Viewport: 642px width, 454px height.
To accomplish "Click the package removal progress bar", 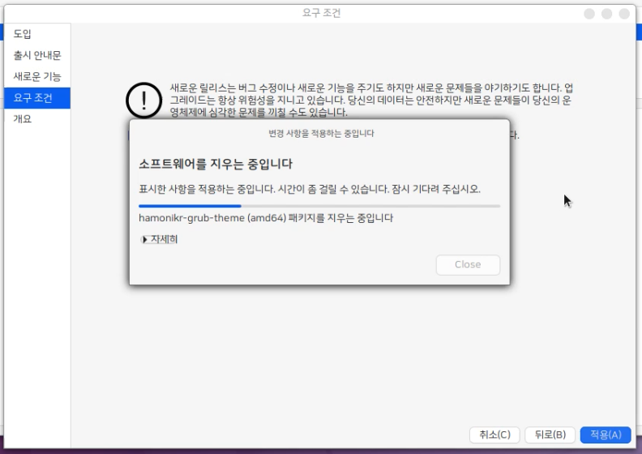I will pos(319,206).
